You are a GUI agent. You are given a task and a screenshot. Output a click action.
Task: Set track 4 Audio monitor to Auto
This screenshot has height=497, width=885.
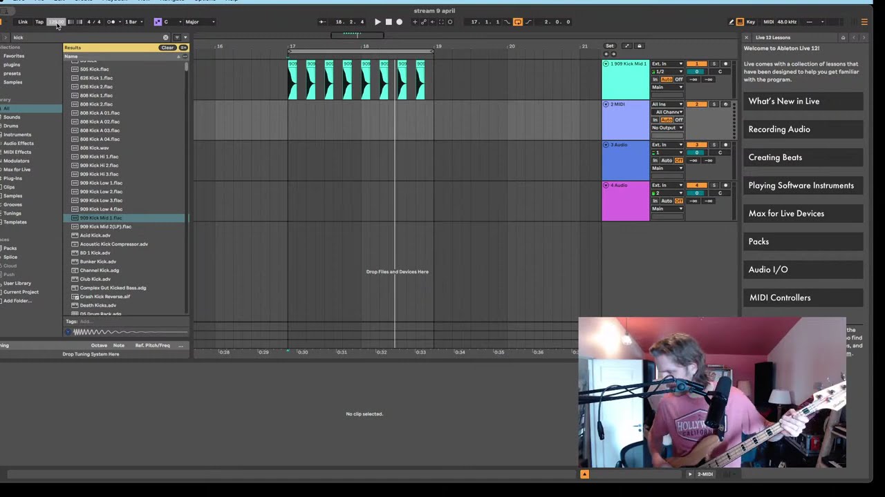coord(667,201)
